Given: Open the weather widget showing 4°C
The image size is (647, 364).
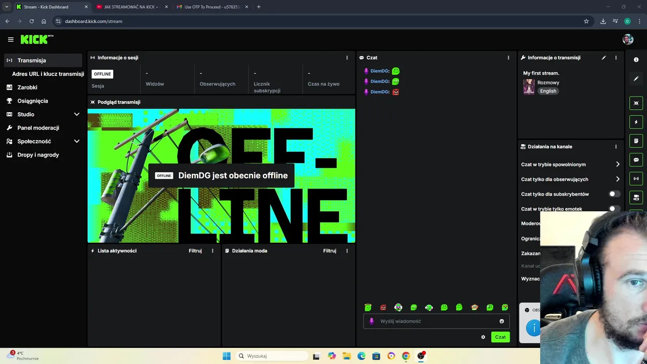Looking at the screenshot, I should pos(23,356).
